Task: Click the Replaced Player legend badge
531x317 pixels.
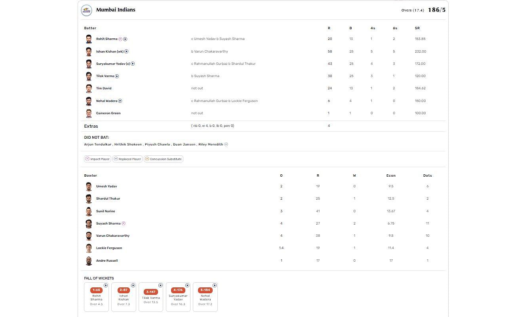Action: pos(127,159)
